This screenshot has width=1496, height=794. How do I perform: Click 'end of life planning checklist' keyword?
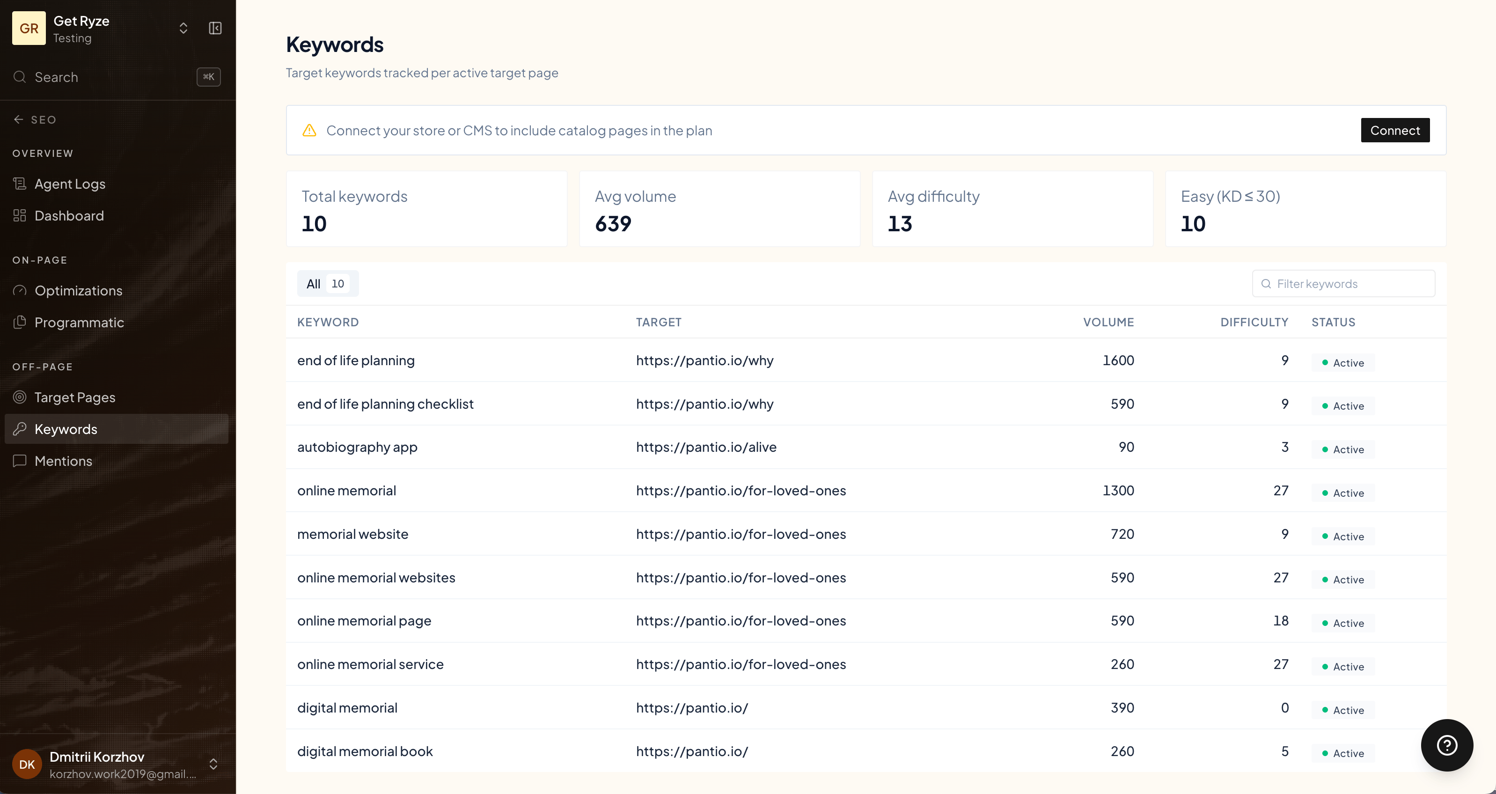385,404
